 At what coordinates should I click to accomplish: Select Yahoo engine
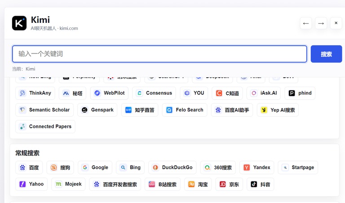coord(31,184)
